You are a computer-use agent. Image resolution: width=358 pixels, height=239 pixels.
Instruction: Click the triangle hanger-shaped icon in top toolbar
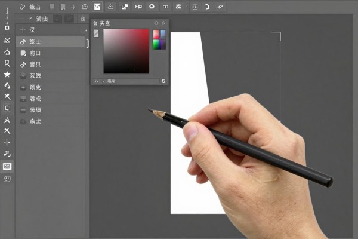pyautogui.click(x=110, y=7)
